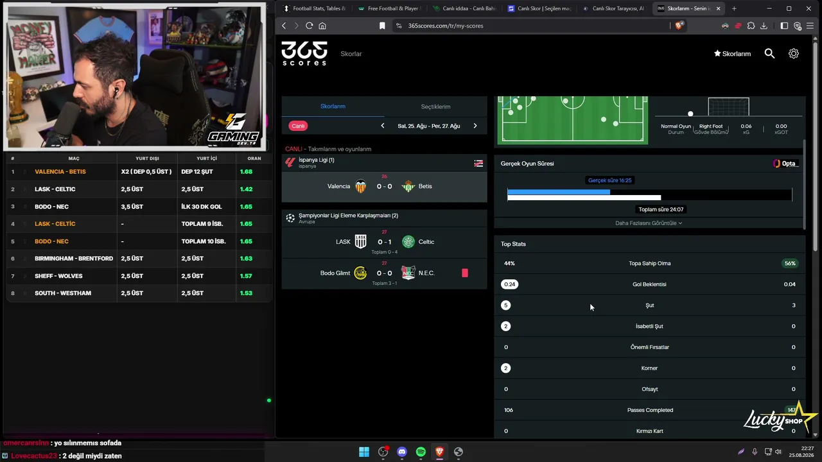Close the Skorlarım browser tab
The width and height of the screenshot is (822, 462).
[719, 8]
